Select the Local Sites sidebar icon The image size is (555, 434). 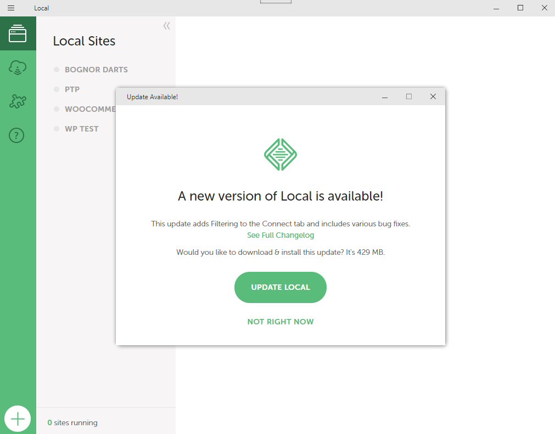(18, 33)
